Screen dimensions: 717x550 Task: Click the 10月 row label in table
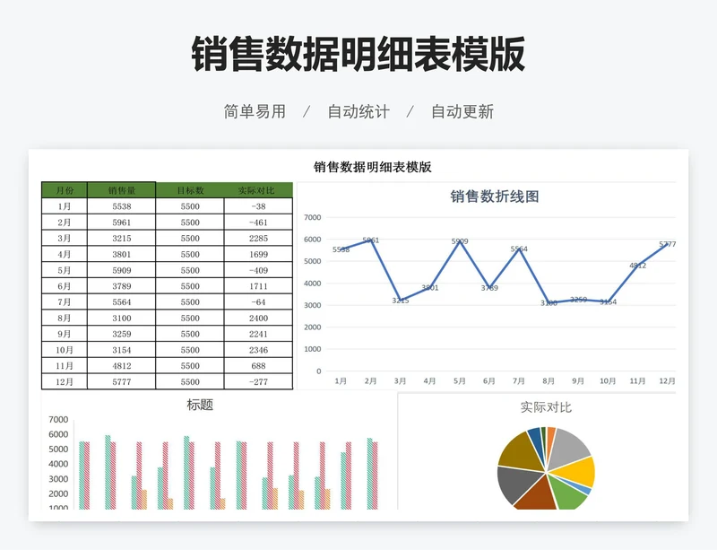[65, 350]
